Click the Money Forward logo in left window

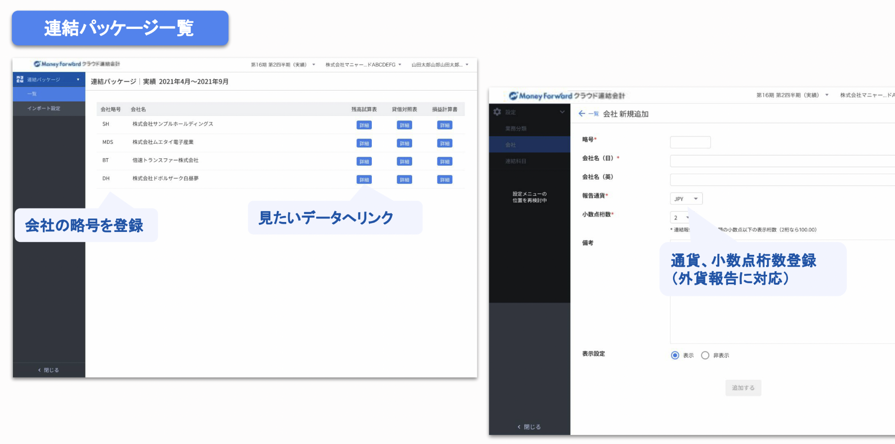pos(77,64)
